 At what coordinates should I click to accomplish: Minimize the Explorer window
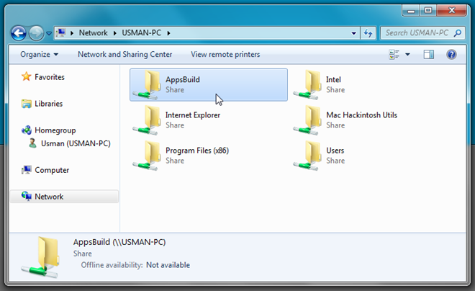(x=411, y=11)
